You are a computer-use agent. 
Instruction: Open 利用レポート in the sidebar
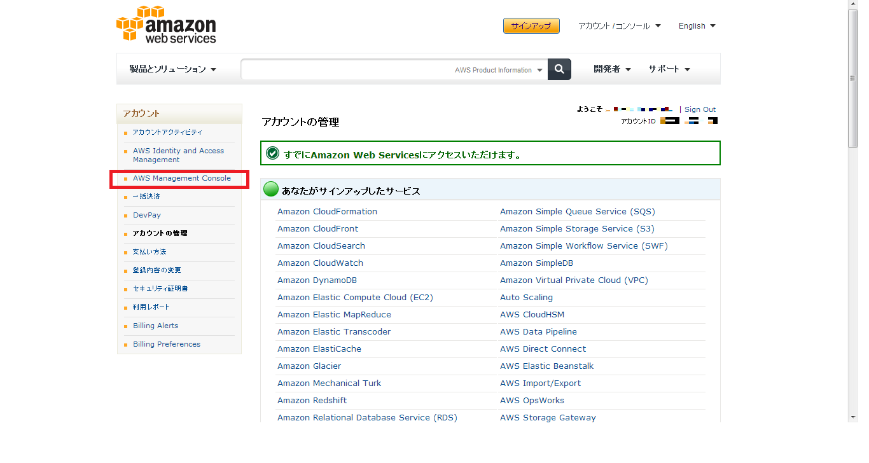click(x=151, y=307)
